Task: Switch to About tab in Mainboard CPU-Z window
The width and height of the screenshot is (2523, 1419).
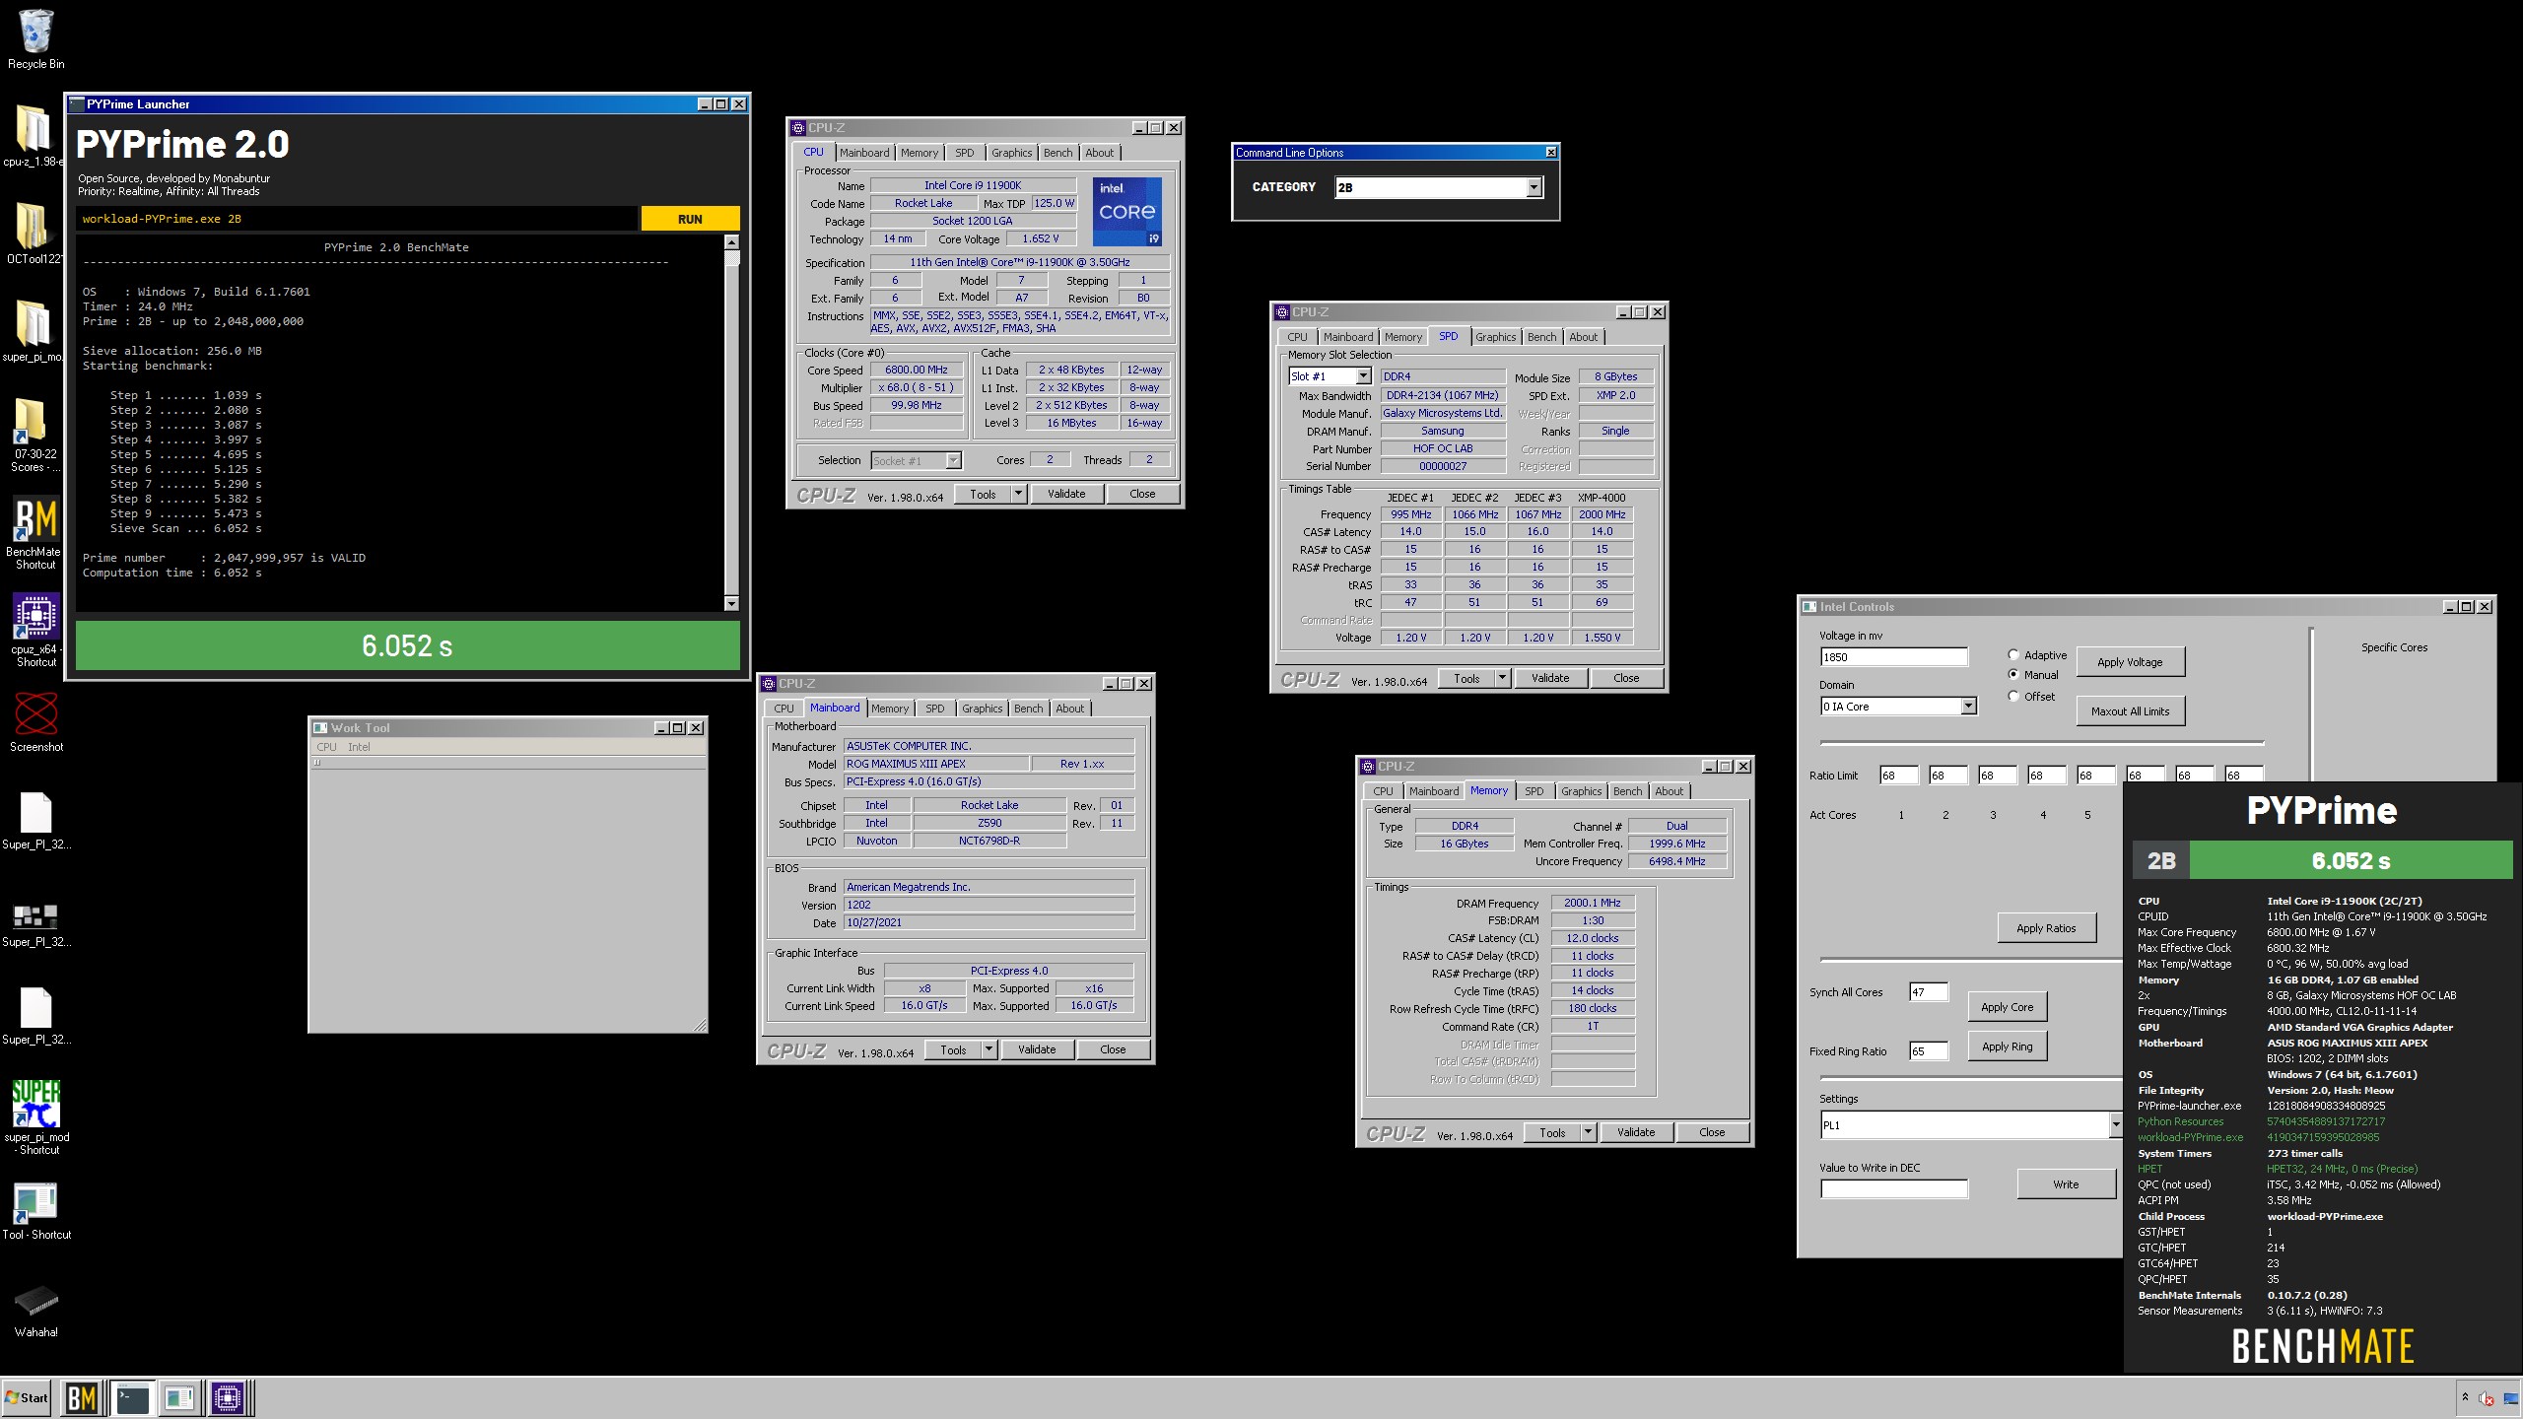Action: pos(1069,709)
